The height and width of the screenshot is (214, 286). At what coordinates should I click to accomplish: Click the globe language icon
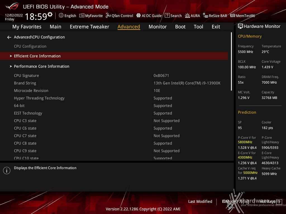click(61, 16)
